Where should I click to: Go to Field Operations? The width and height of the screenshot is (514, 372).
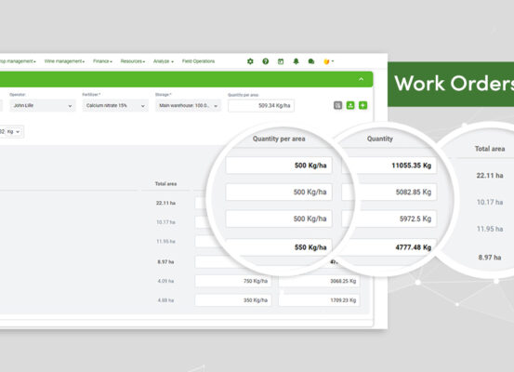(198, 61)
